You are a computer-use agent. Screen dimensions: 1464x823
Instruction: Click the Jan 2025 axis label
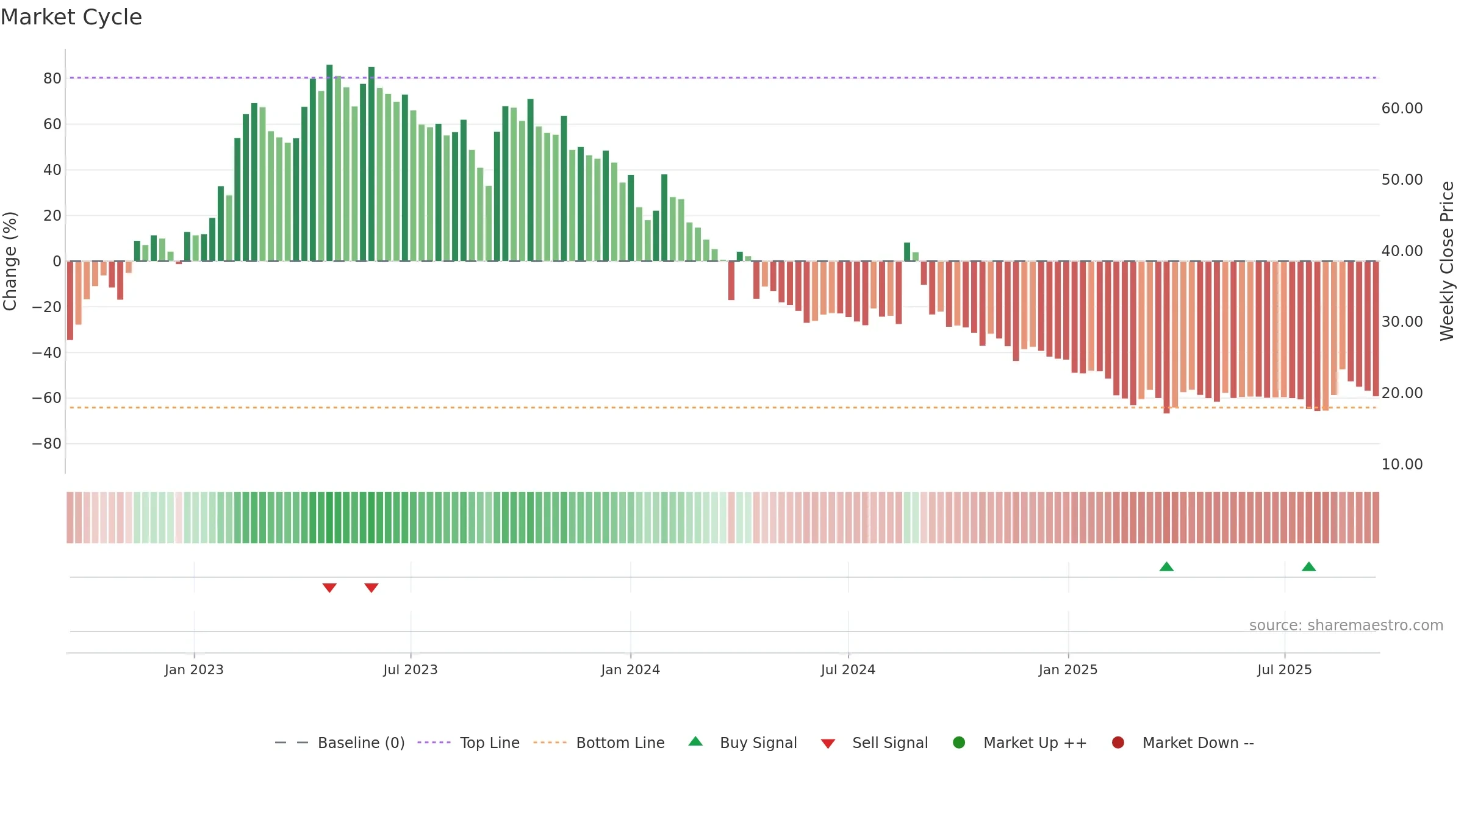[x=1068, y=669]
